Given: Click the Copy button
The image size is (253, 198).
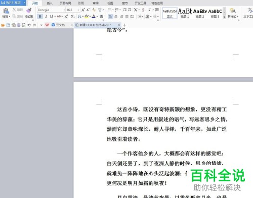Looking at the screenshot, I should (x=18, y=16).
